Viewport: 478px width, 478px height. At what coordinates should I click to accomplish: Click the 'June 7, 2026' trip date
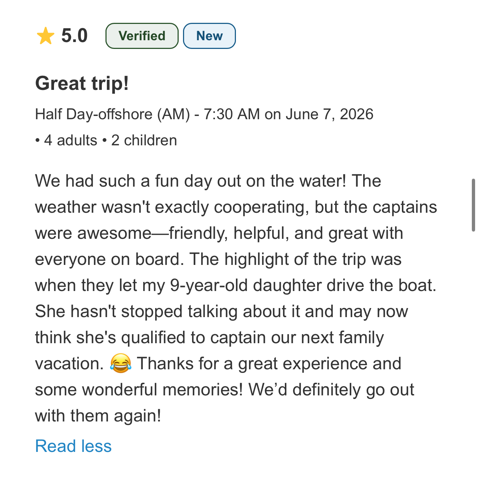point(329,114)
